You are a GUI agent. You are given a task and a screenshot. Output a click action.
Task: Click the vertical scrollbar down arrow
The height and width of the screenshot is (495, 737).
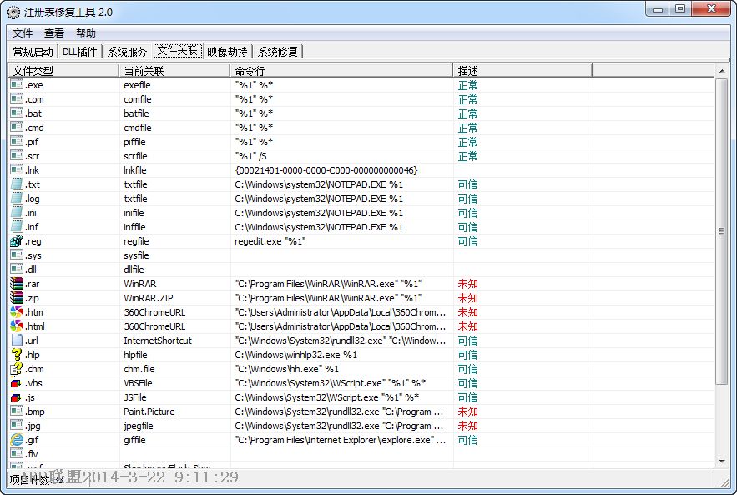click(722, 461)
